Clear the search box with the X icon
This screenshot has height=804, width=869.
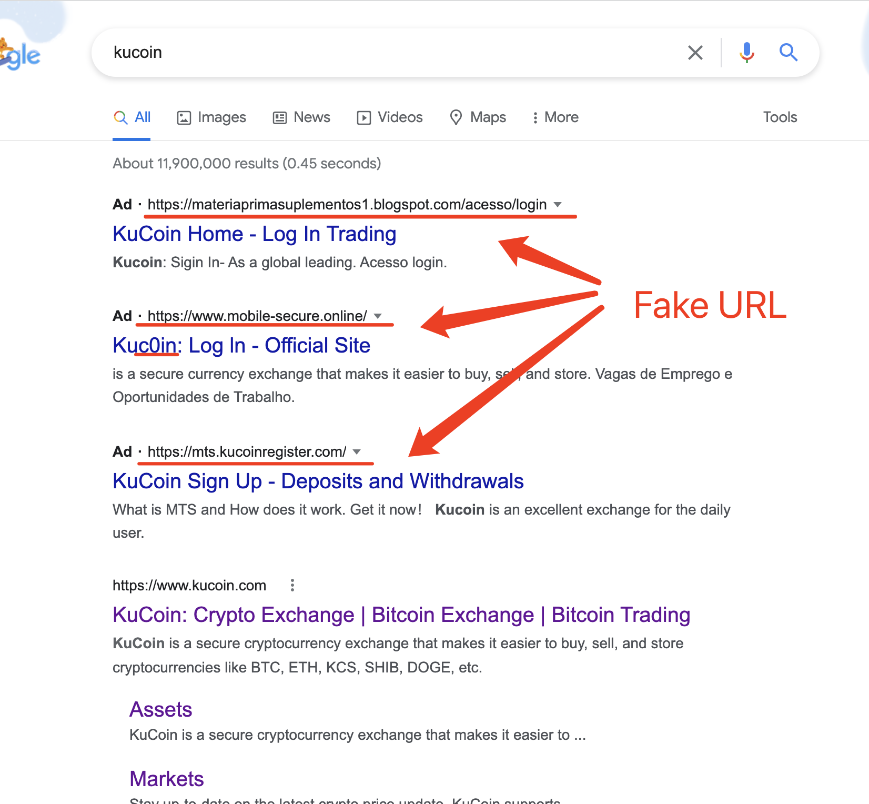pos(695,53)
